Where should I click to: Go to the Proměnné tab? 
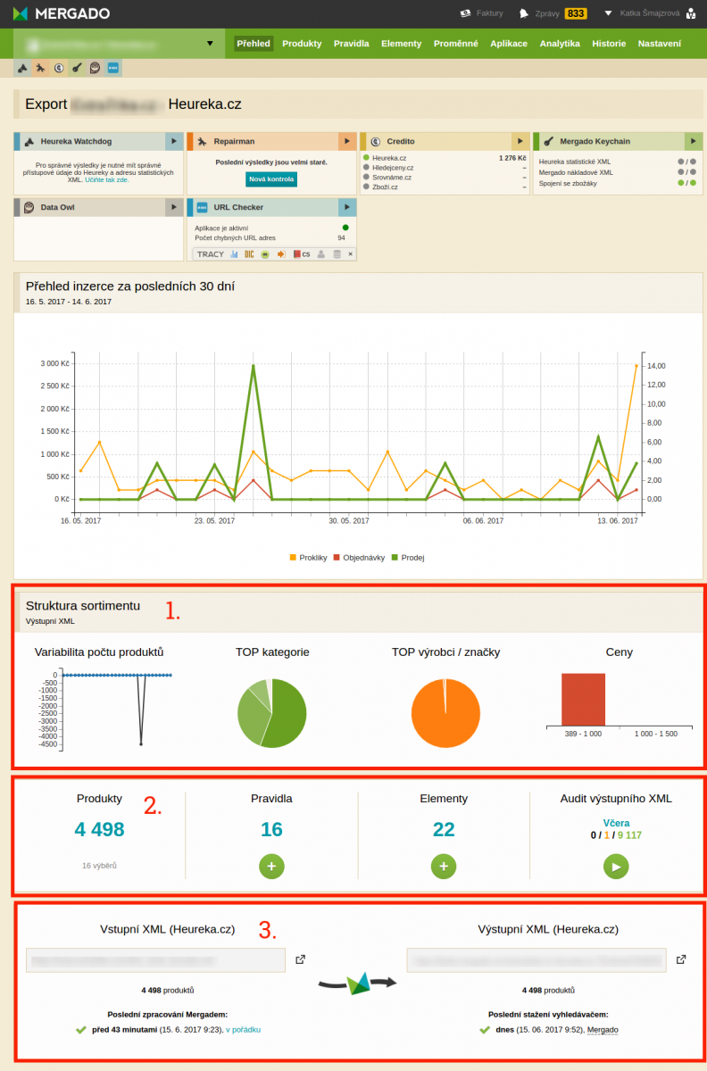[455, 43]
